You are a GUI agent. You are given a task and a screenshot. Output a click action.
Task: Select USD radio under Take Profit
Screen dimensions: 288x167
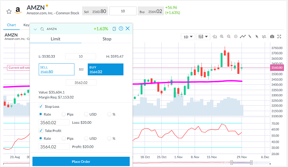coord(86,138)
